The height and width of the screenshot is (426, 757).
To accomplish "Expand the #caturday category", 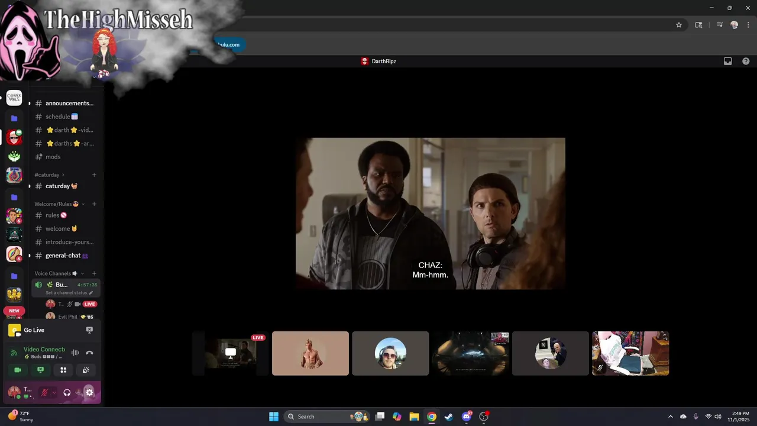I will 50,175.
